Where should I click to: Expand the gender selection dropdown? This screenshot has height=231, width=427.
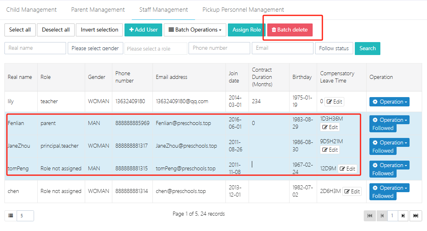pos(95,48)
